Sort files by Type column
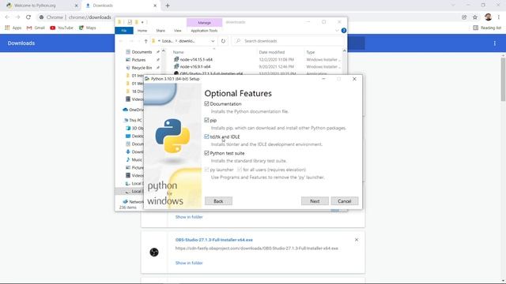 [x=311, y=52]
